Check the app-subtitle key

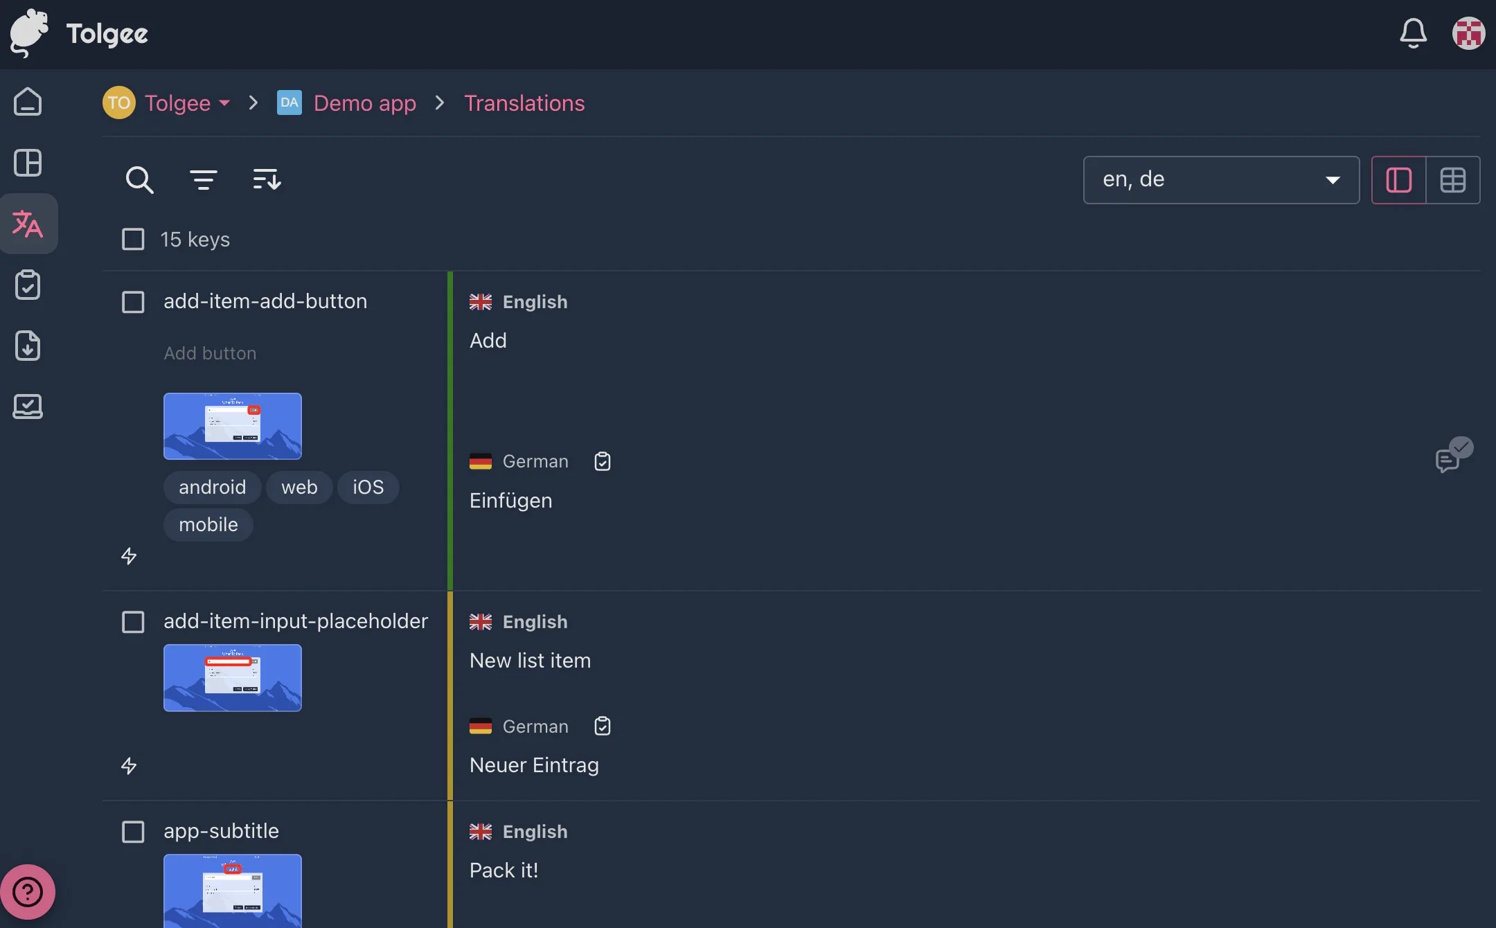133,832
